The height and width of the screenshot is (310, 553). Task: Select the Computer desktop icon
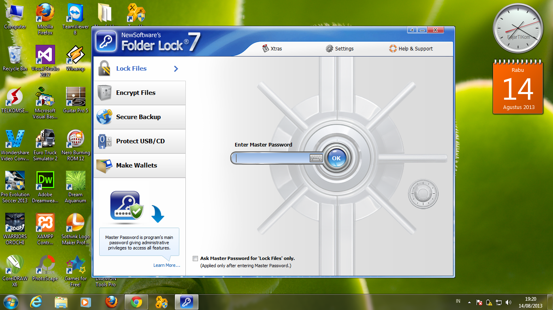[x=15, y=17]
